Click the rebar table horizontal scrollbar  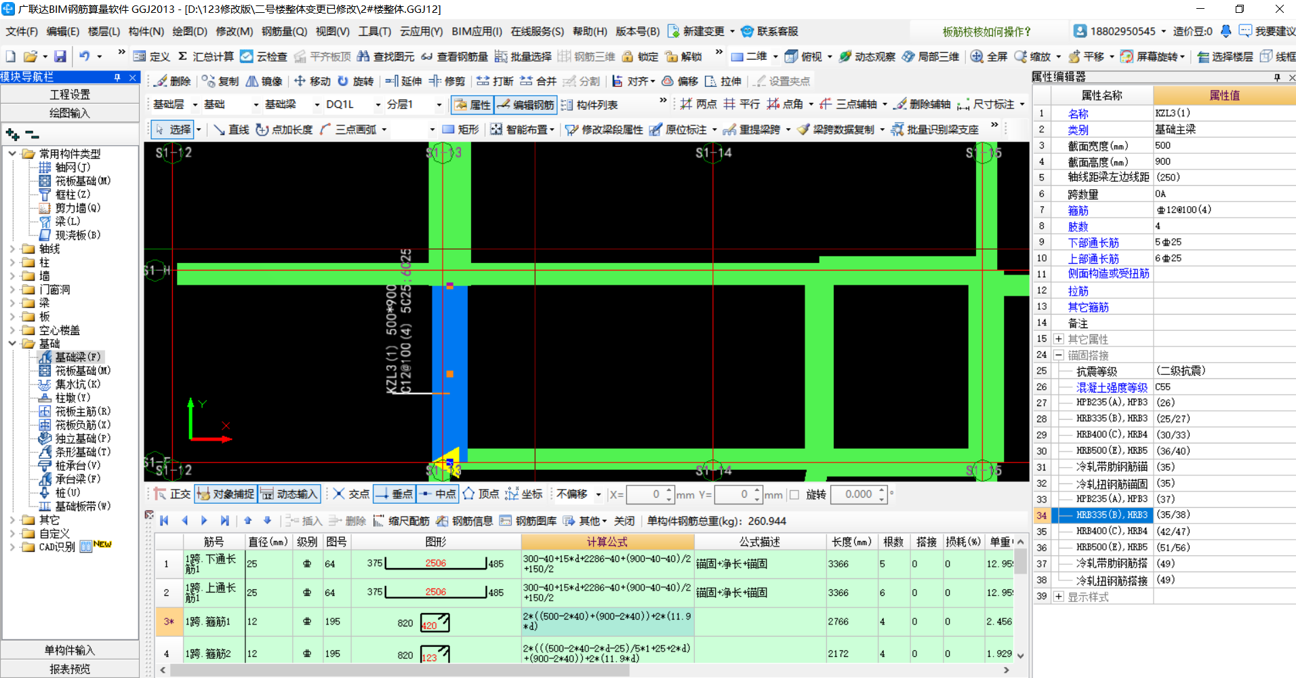pos(400,671)
